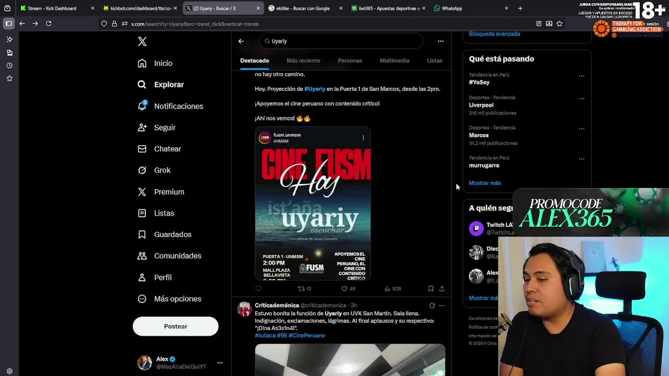Click Grok icon on Criticademónica post

coord(432,305)
